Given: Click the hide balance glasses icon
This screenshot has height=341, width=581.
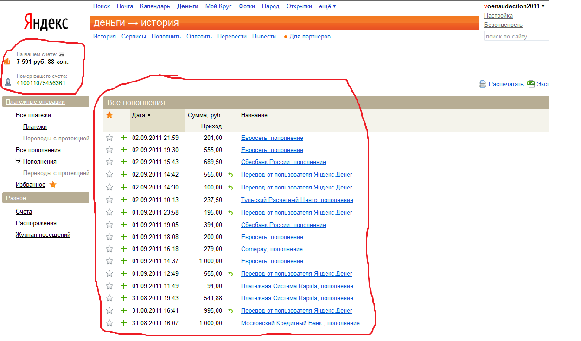Looking at the screenshot, I should coord(62,54).
